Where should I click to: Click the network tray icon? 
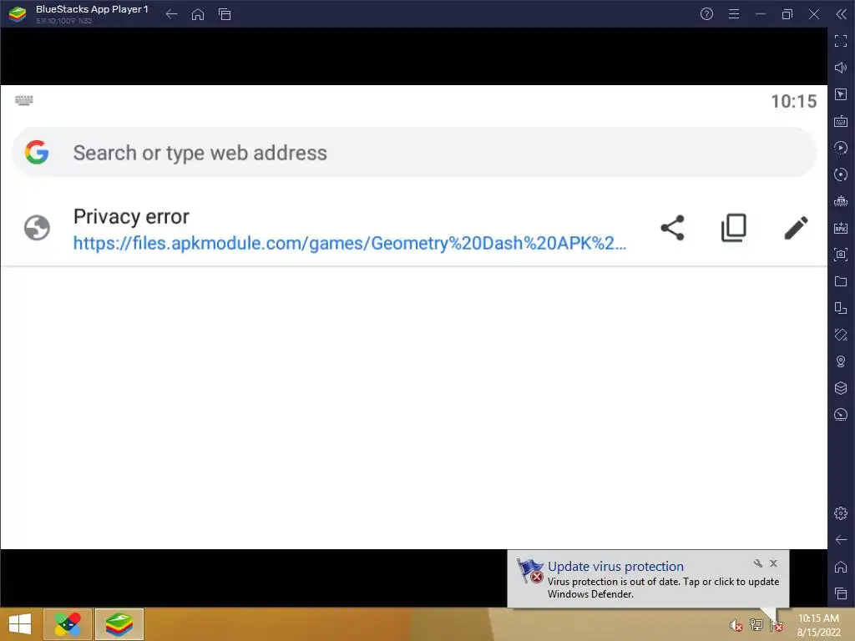(x=756, y=624)
